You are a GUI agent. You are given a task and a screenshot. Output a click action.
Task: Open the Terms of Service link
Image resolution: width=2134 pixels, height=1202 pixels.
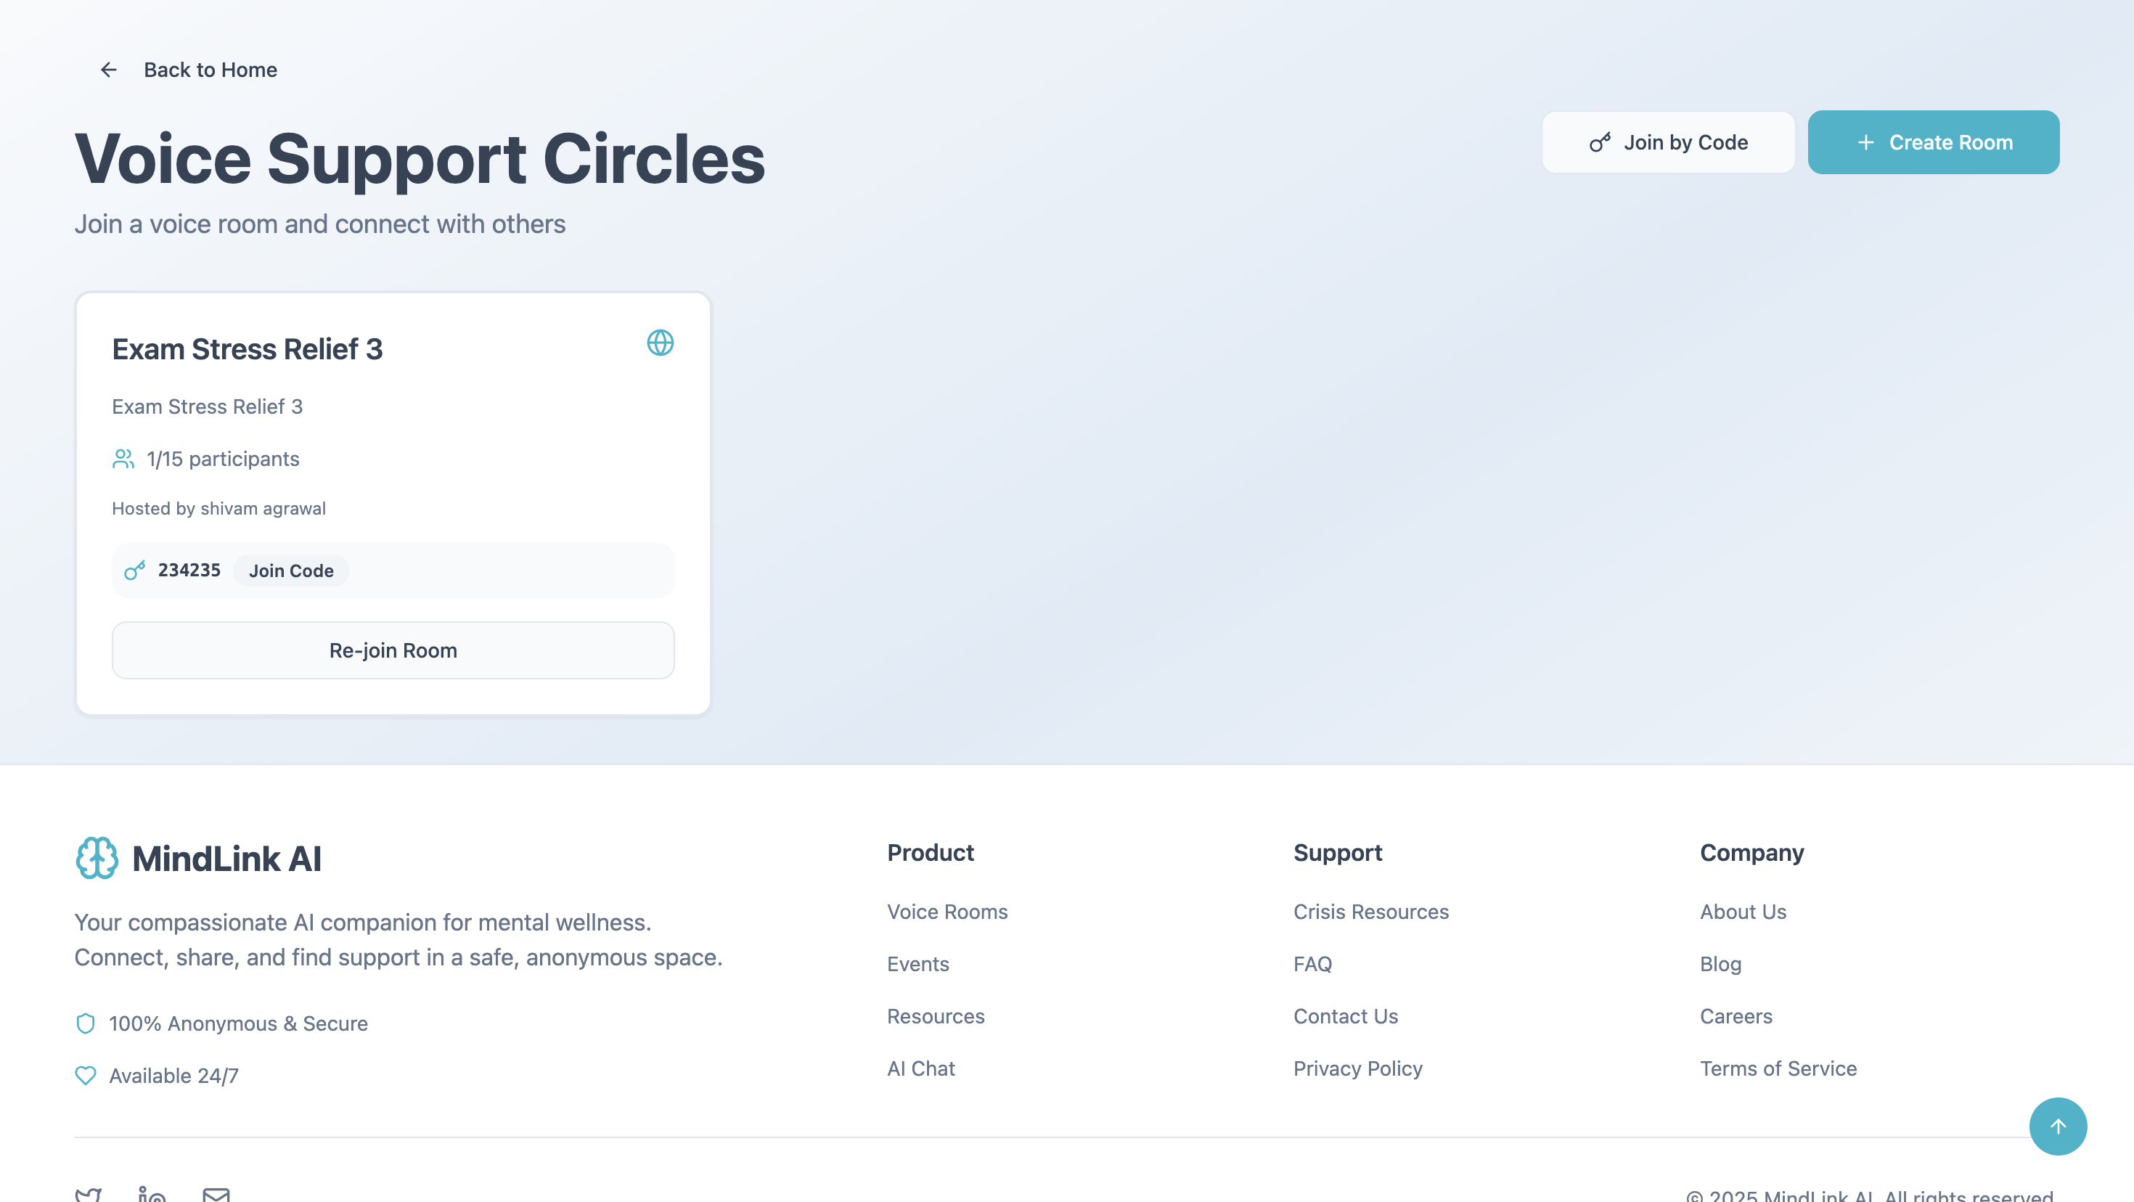point(1778,1068)
